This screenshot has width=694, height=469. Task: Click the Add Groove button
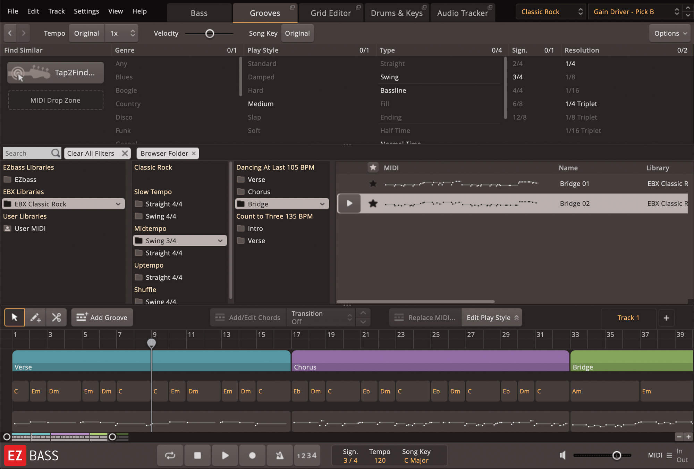point(102,317)
